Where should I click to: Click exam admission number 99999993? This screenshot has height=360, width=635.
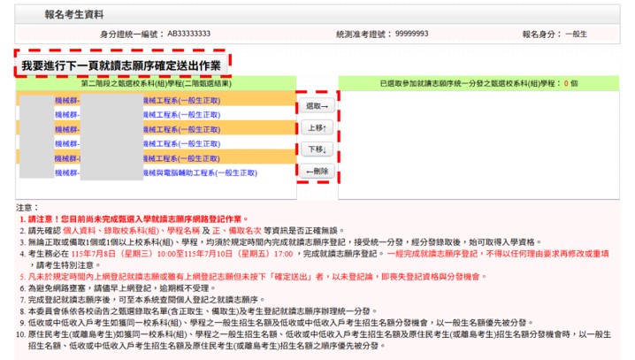(411, 34)
